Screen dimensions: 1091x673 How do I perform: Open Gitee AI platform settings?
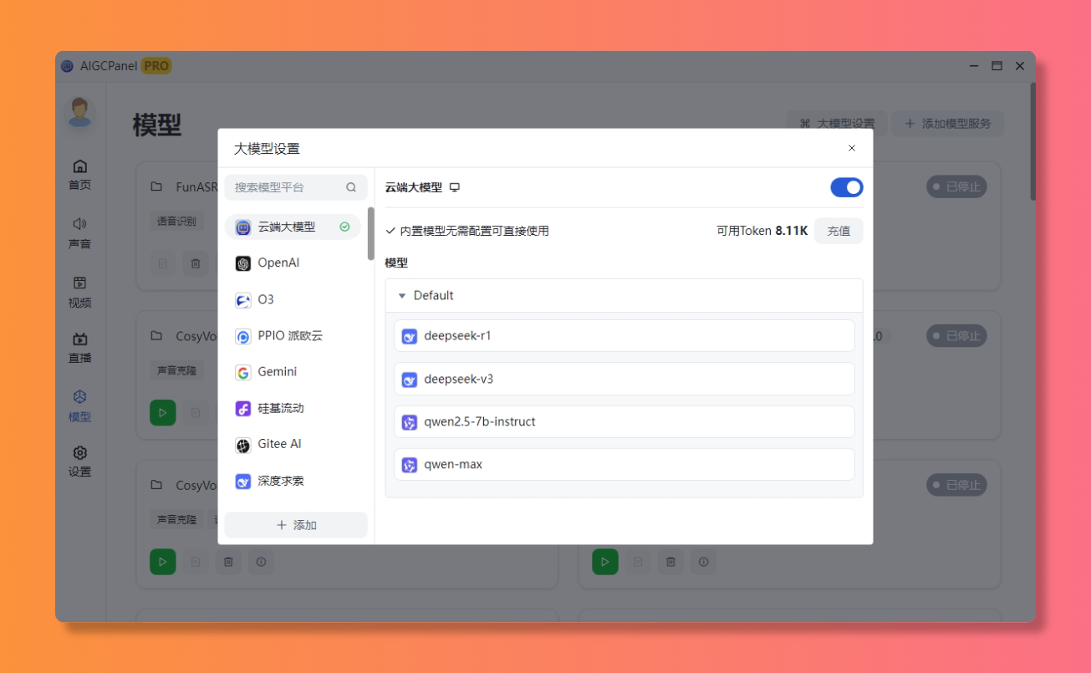coord(279,445)
